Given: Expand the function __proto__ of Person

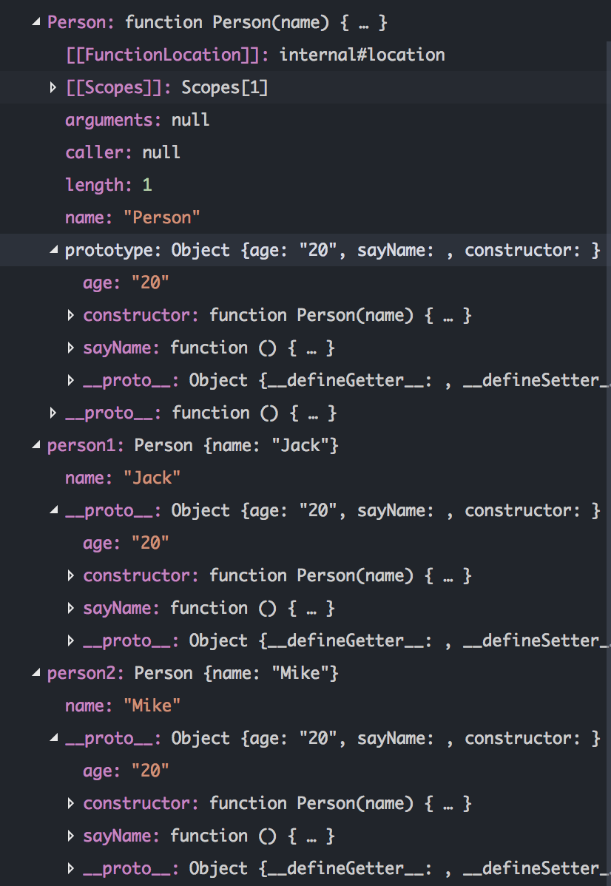Looking at the screenshot, I should (x=53, y=413).
